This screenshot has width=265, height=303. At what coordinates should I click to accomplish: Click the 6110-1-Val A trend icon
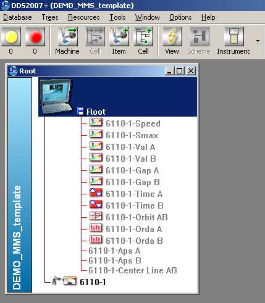[96, 146]
